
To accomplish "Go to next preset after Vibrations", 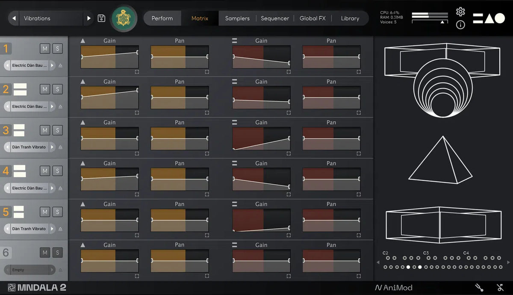I will click(89, 18).
